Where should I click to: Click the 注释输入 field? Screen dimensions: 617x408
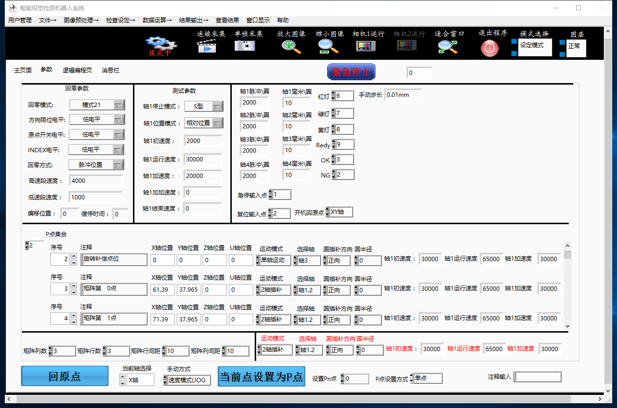(538, 377)
